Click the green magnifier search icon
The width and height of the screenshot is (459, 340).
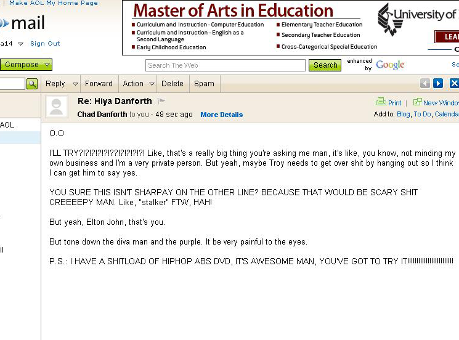coord(32,84)
